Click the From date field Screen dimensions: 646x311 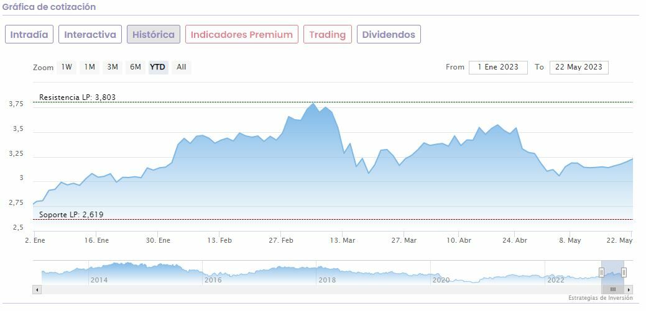pos(498,67)
